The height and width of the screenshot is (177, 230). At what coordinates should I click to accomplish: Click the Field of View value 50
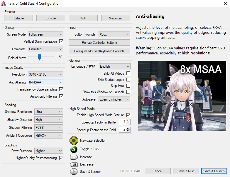[x=60, y=57]
